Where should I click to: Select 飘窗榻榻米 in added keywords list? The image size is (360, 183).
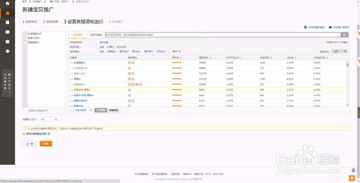[x=33, y=42]
